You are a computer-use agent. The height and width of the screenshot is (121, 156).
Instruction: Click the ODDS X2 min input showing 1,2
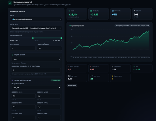click(23, 118)
